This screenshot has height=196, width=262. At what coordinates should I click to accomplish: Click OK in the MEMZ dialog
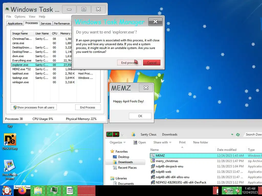(140, 116)
